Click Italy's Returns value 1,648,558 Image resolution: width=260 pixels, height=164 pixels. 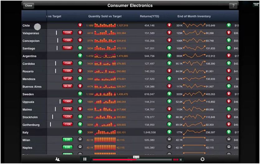coord(149,132)
